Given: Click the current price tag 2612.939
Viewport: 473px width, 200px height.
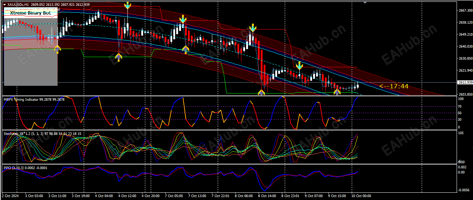Looking at the screenshot, I should pyautogui.click(x=465, y=83).
